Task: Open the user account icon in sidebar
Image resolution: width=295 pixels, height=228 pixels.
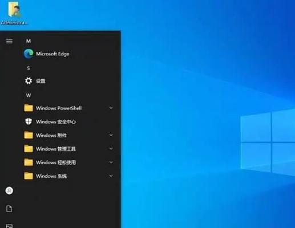Action: [9, 190]
